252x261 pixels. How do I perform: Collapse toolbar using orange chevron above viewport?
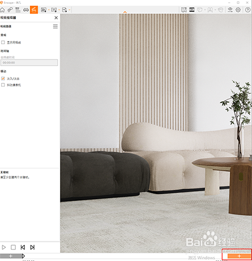pos(125,12)
